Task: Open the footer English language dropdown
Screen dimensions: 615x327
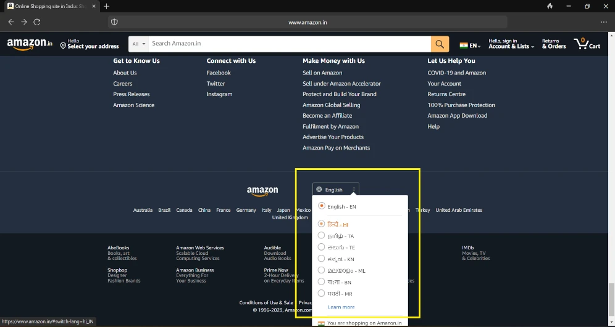Action: click(336, 190)
